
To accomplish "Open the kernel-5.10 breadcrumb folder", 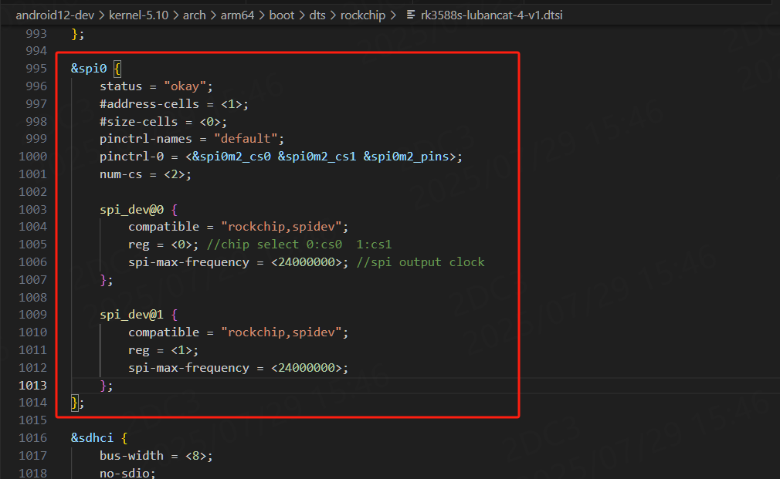I will click(138, 15).
